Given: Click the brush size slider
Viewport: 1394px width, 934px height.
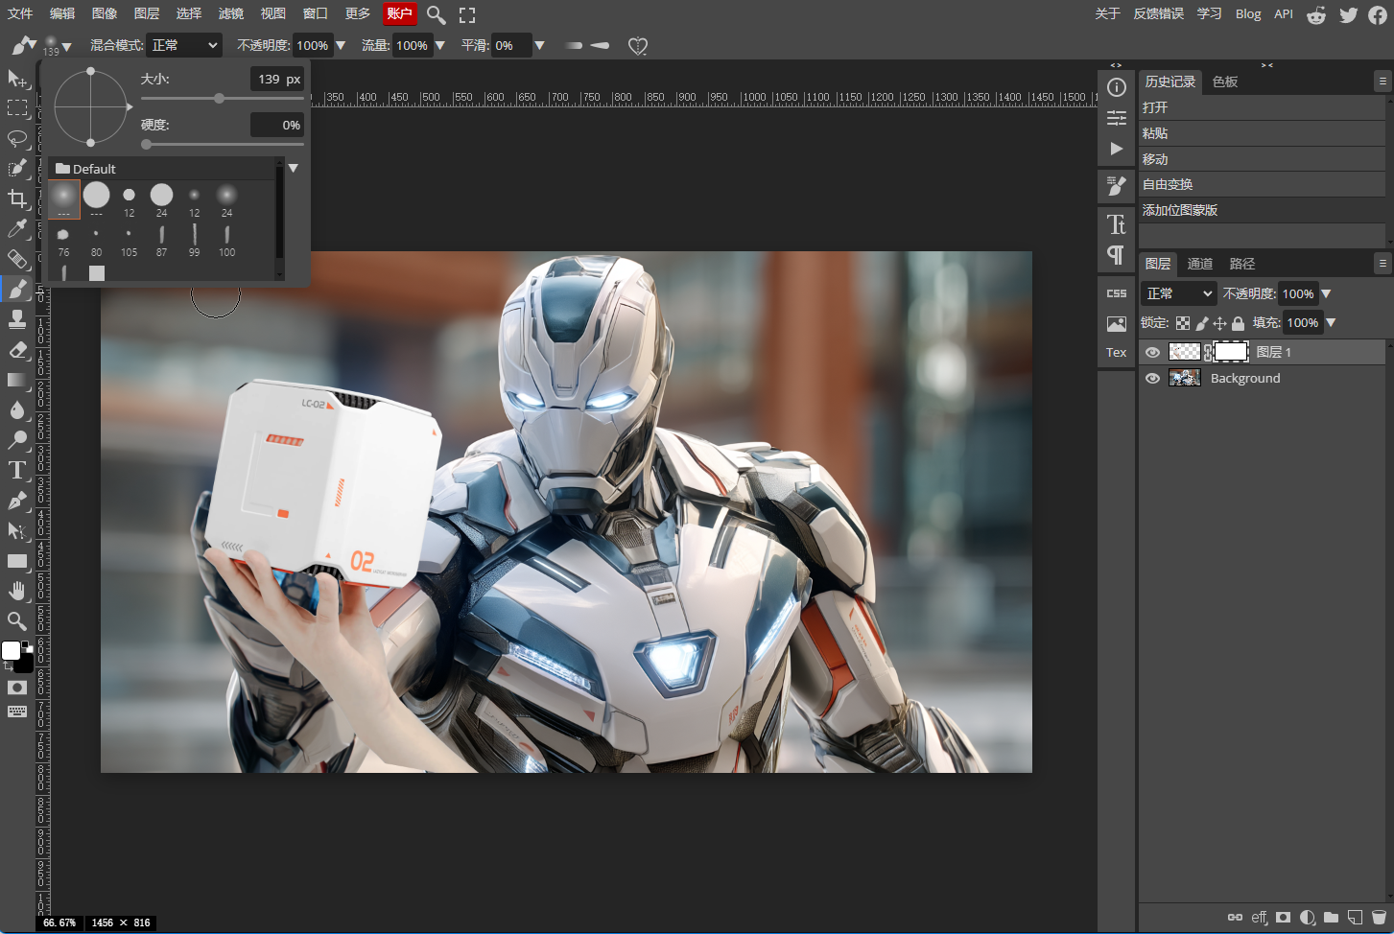Looking at the screenshot, I should click(x=223, y=98).
